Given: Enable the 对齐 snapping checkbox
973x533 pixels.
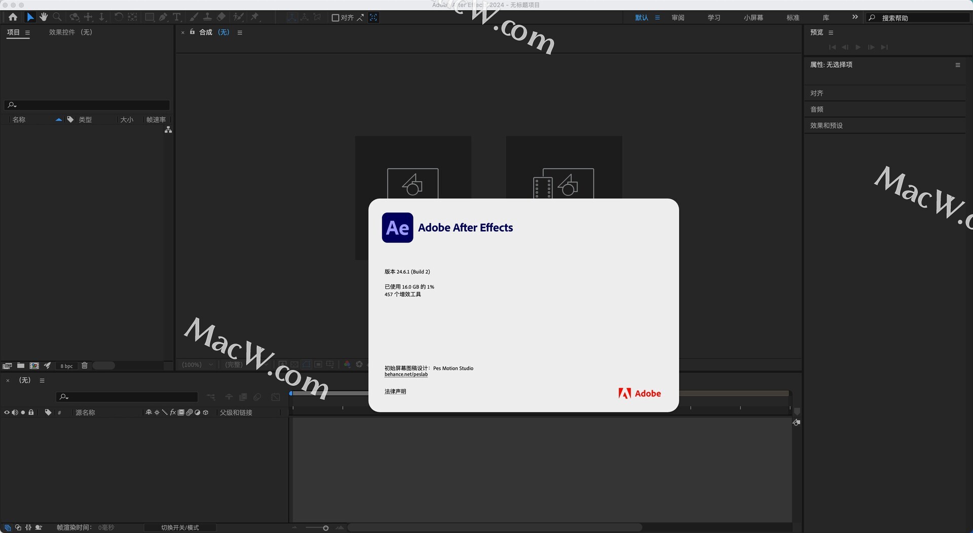Looking at the screenshot, I should 335,18.
